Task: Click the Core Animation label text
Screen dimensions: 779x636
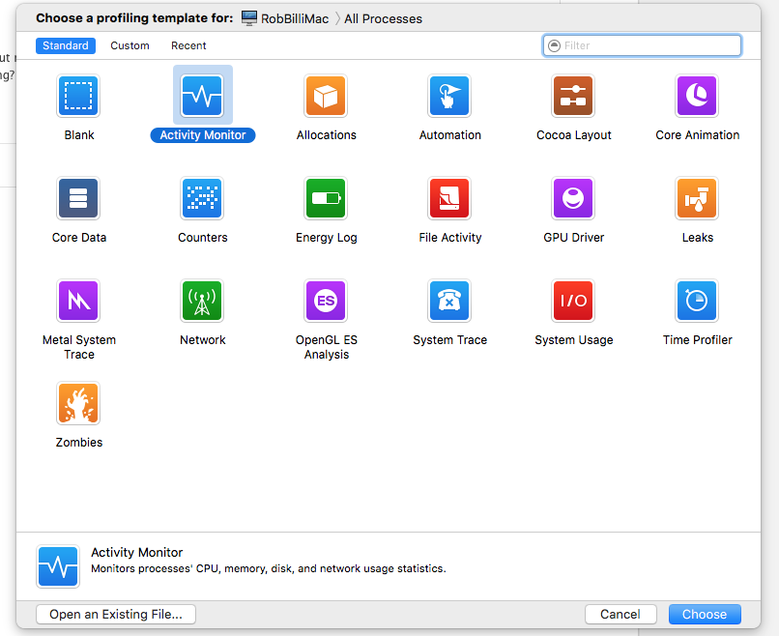Action: click(698, 135)
